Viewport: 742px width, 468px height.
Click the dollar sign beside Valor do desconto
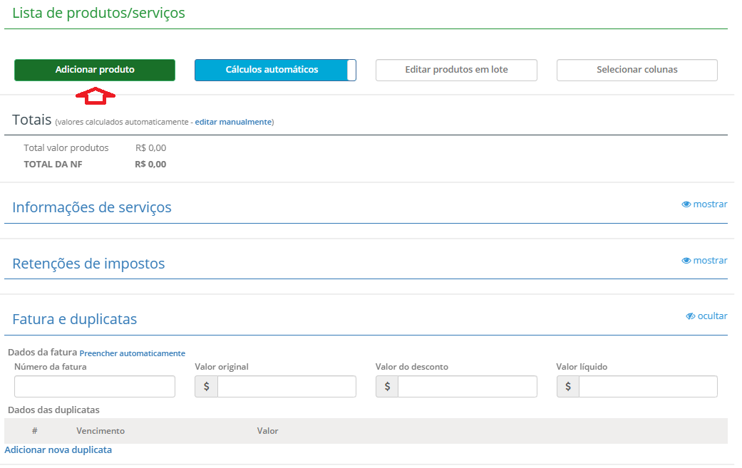click(387, 387)
